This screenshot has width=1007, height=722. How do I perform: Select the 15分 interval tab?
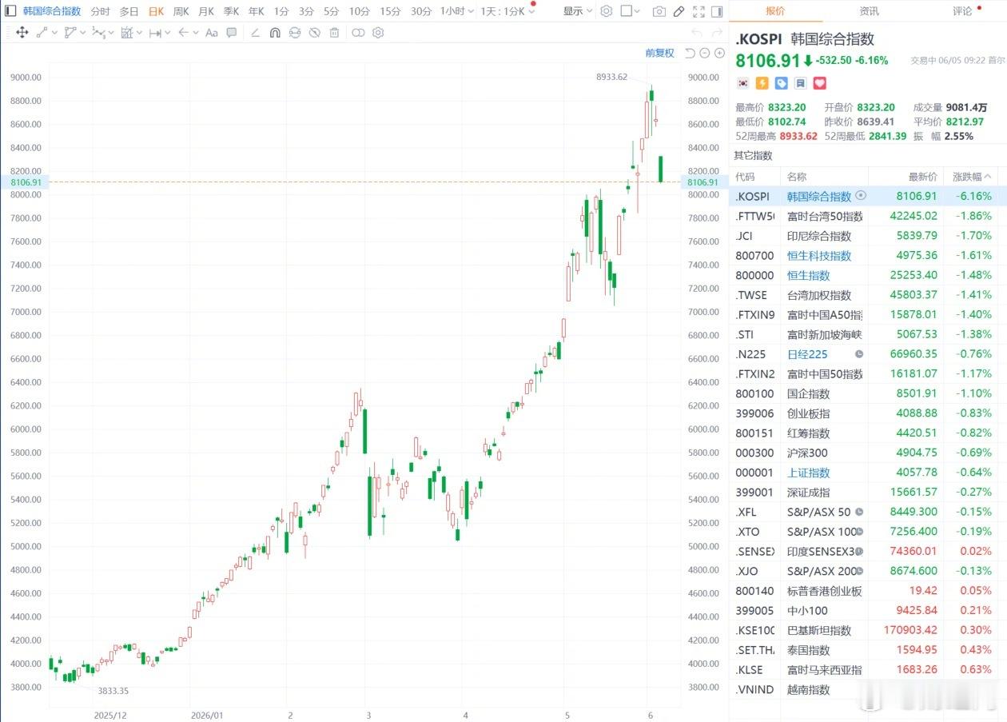point(390,11)
